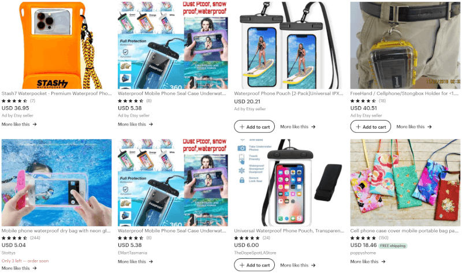Screen dimensions: 462x274
Task: Click star rating of Stash7 Waterpocket
Action: click(x=14, y=100)
